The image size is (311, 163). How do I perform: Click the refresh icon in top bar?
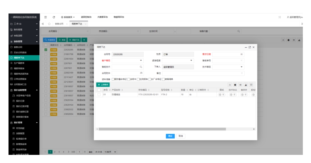point(54,17)
